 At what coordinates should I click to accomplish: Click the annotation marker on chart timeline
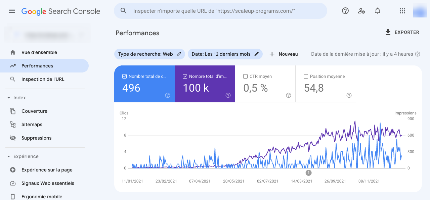coord(308,173)
